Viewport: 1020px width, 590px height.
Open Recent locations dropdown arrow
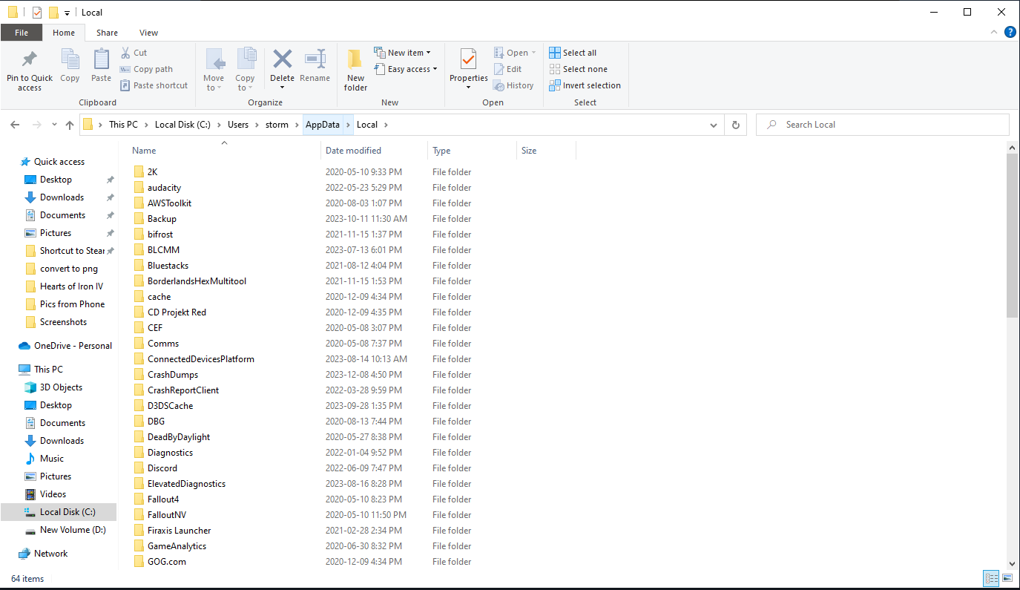54,125
